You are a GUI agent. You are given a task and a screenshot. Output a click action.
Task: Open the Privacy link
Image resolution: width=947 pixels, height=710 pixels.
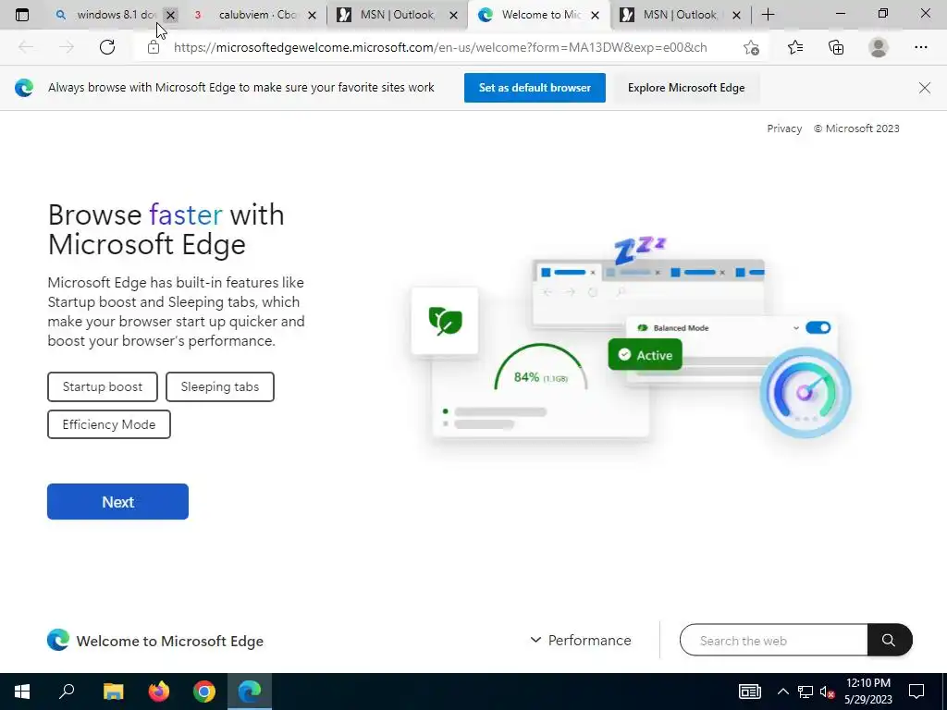[x=784, y=129]
